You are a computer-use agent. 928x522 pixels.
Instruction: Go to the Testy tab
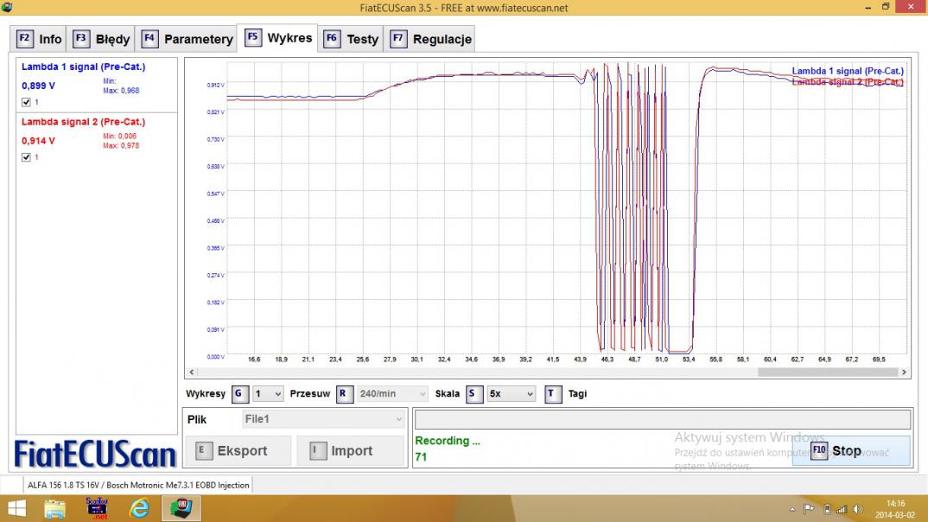click(x=352, y=39)
